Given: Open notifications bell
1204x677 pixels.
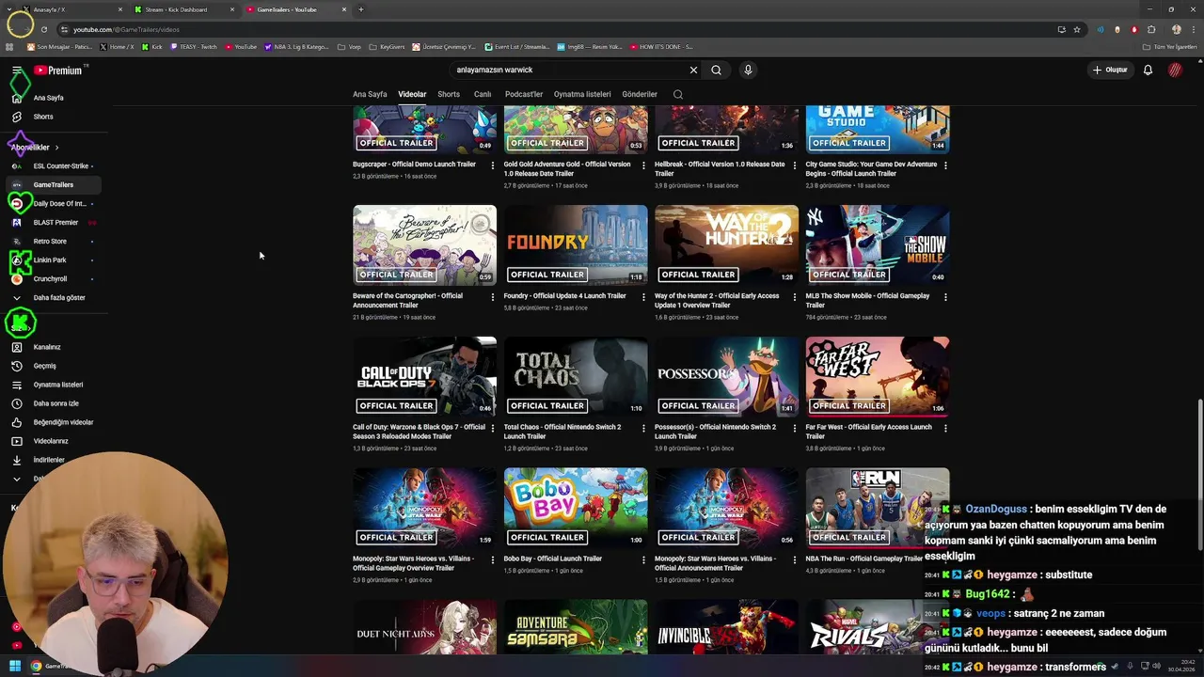Looking at the screenshot, I should coord(1148,70).
